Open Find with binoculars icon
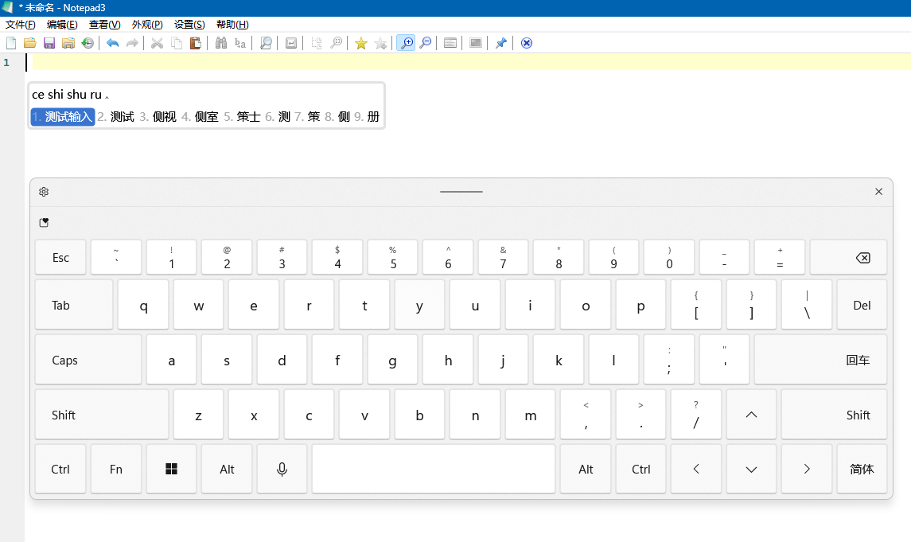The height and width of the screenshot is (542, 911). tap(220, 43)
